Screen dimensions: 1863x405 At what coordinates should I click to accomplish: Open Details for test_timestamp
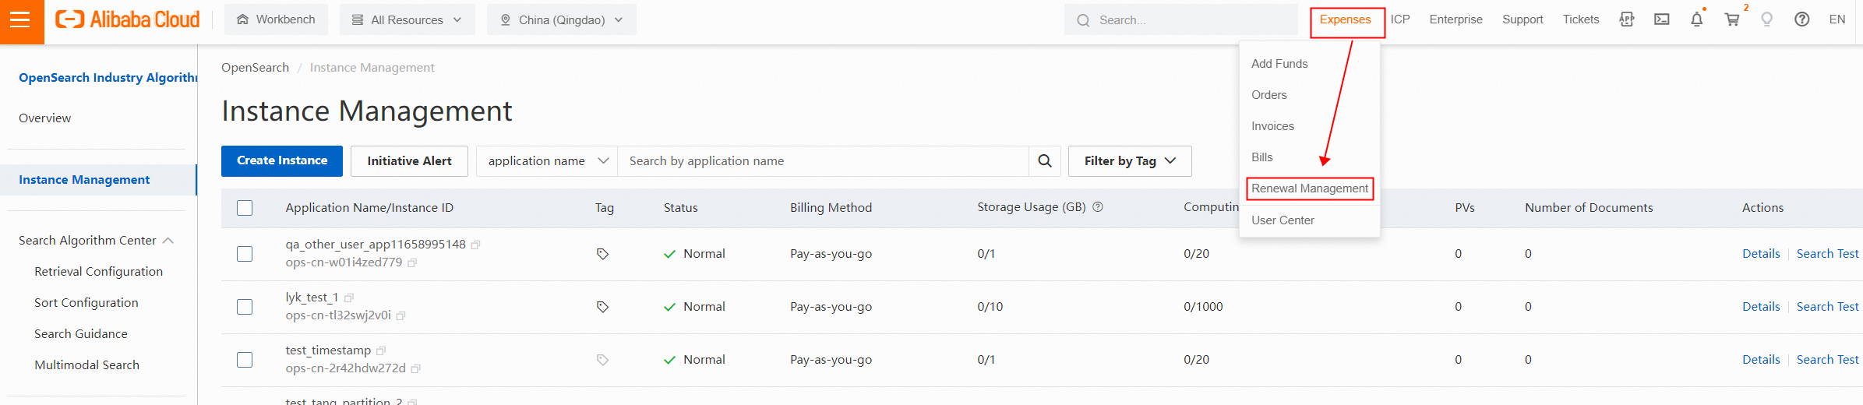(x=1761, y=360)
